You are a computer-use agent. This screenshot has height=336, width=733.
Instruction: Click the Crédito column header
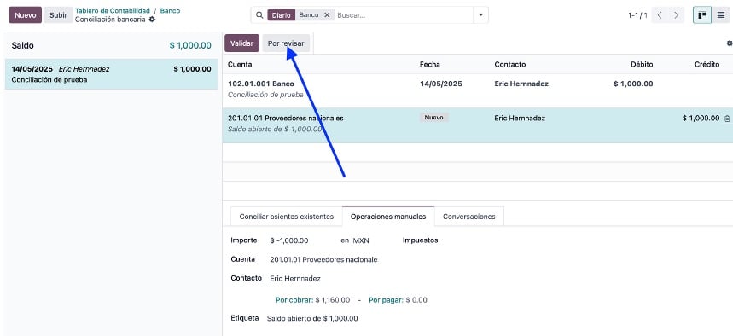coord(707,65)
